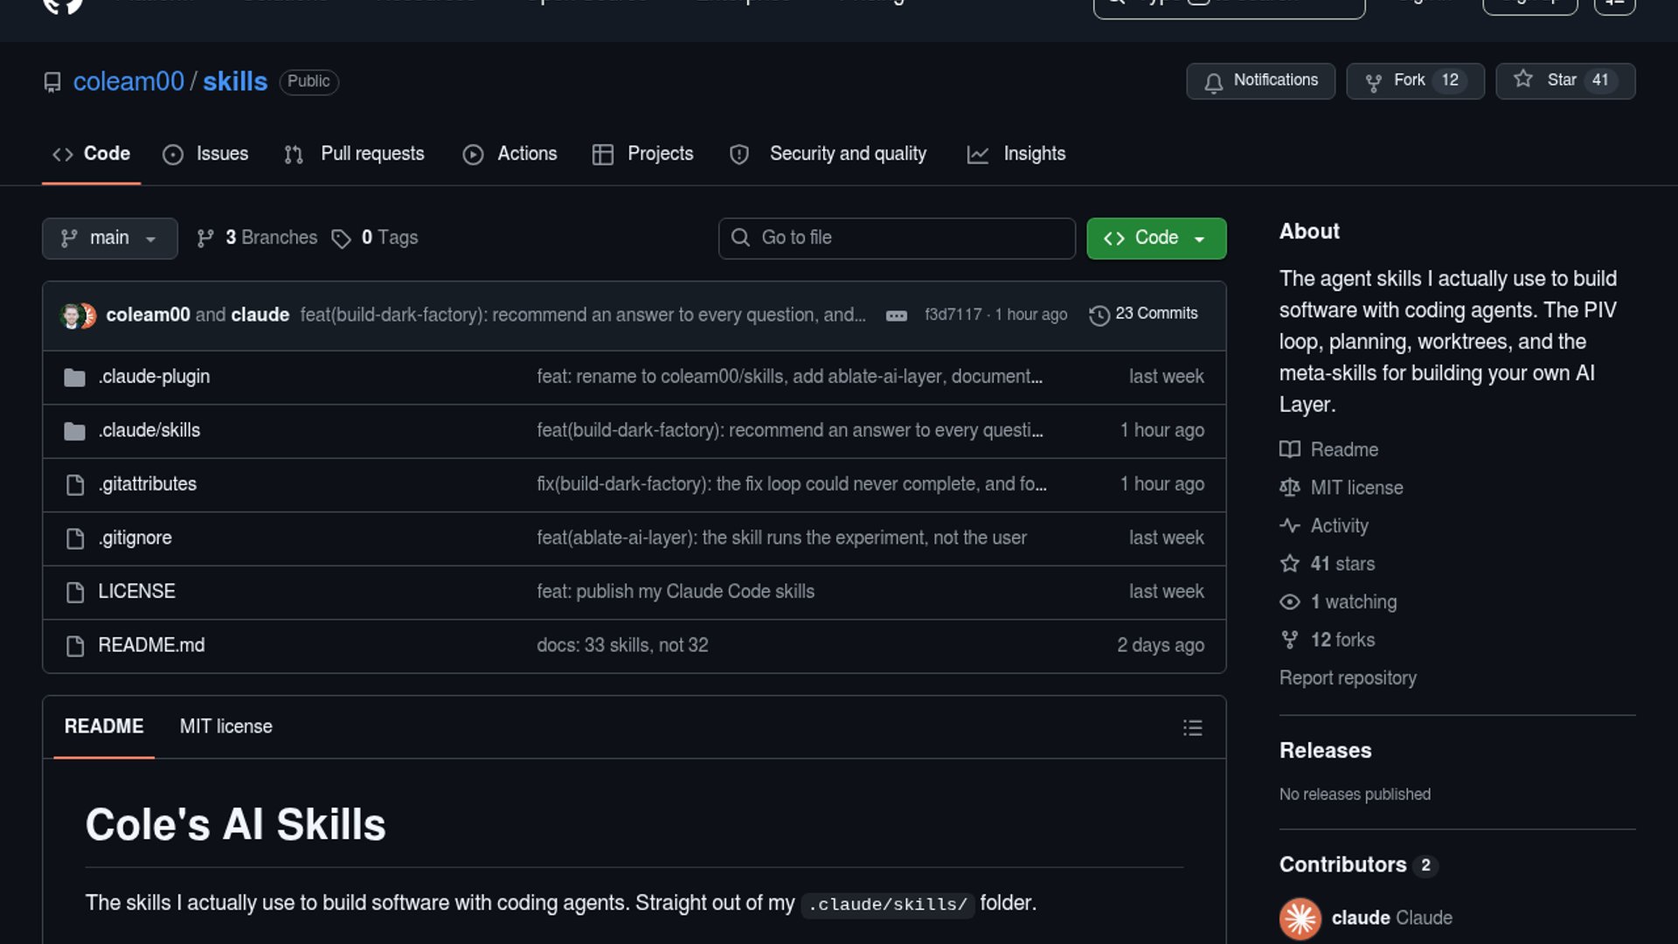This screenshot has height=944, width=1678.
Task: Switch to the MIT license tab
Action: [x=225, y=726]
